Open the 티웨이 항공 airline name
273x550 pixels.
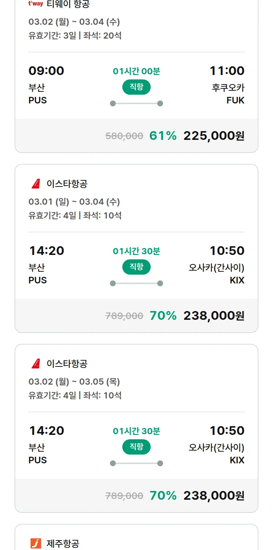[68, 4]
